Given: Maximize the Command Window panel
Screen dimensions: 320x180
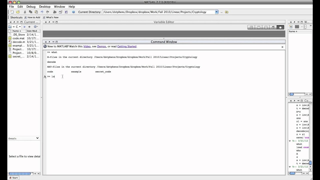Looking at the screenshot, I should coord(57,42).
